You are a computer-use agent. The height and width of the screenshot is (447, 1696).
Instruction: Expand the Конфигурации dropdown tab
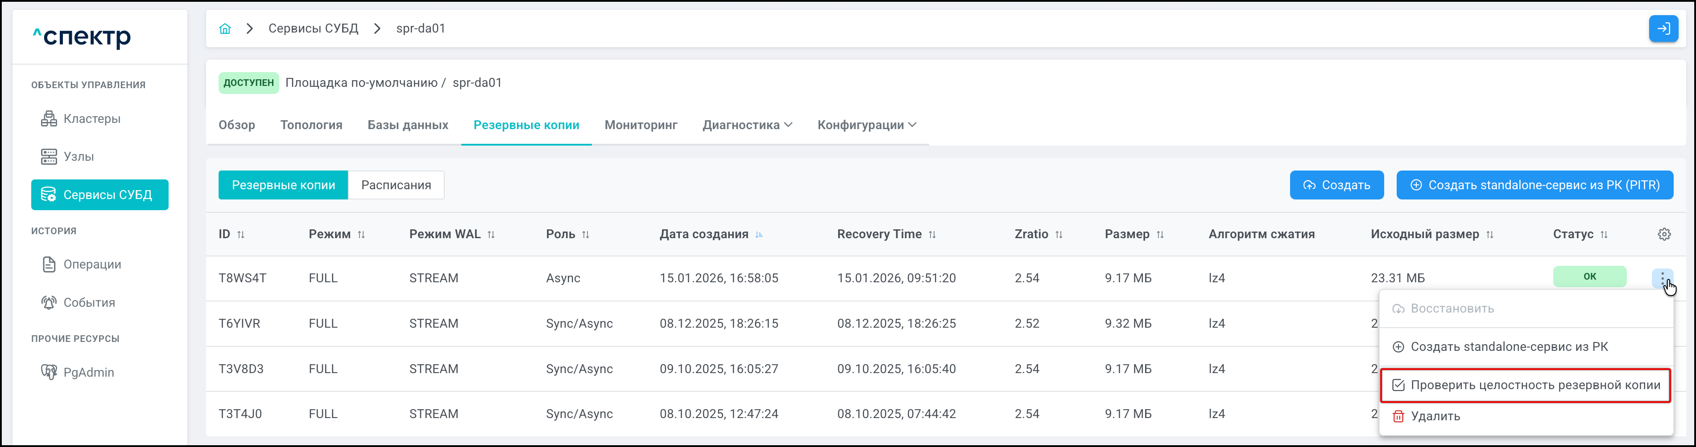click(x=866, y=125)
